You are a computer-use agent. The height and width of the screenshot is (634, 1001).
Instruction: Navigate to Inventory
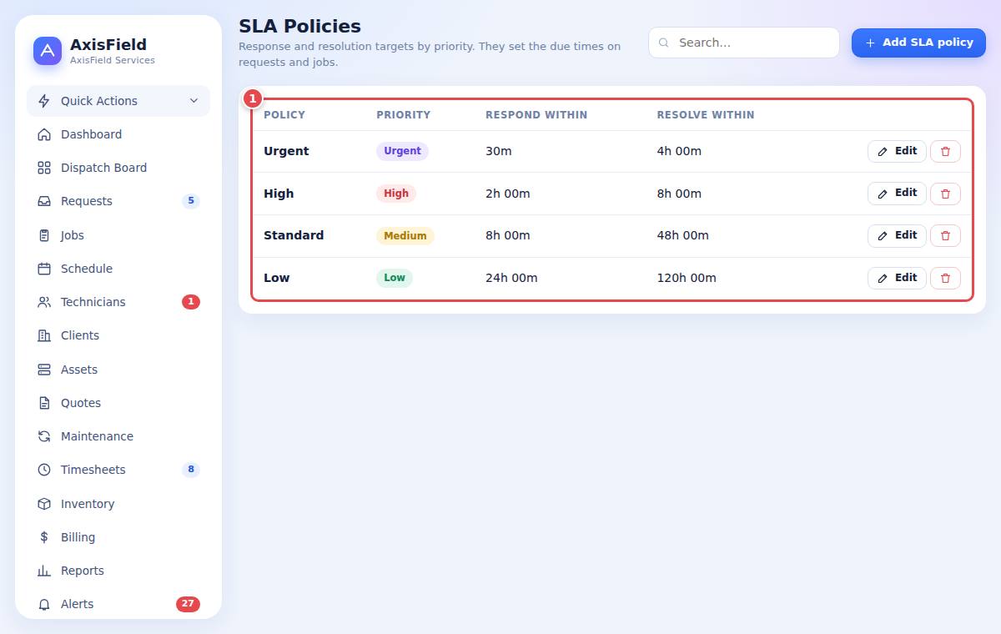pyautogui.click(x=118, y=504)
